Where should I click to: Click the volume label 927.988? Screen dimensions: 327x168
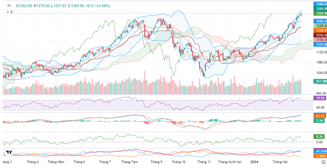[x=320, y=81]
